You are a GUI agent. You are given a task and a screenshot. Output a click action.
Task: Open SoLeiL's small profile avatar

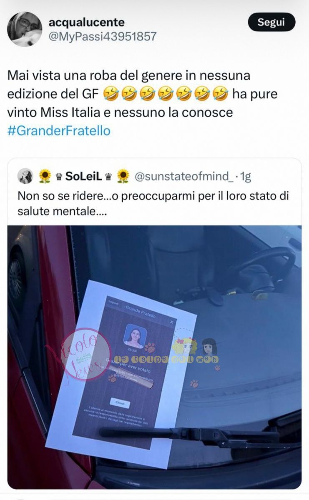pyautogui.click(x=25, y=176)
